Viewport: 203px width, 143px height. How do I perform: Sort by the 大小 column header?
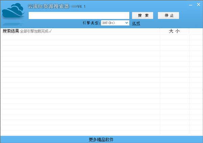(x=174, y=31)
